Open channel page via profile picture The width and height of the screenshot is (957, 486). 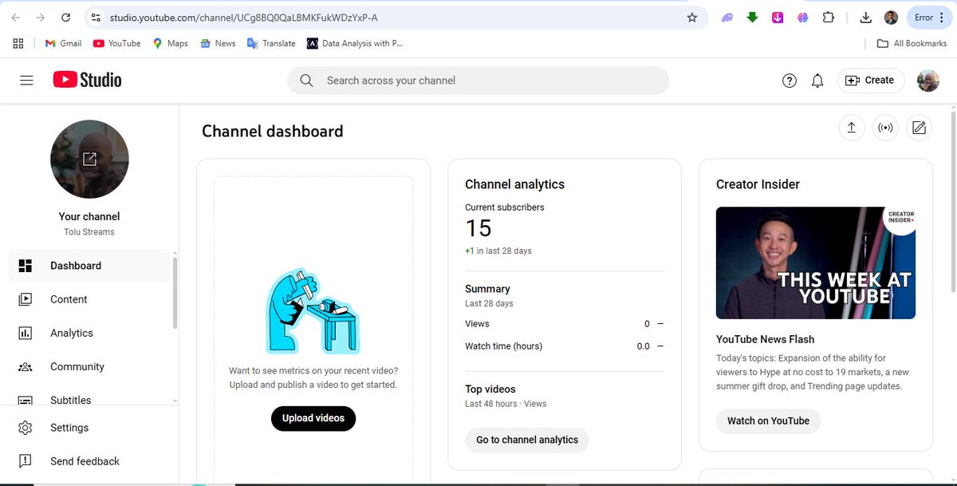89,160
